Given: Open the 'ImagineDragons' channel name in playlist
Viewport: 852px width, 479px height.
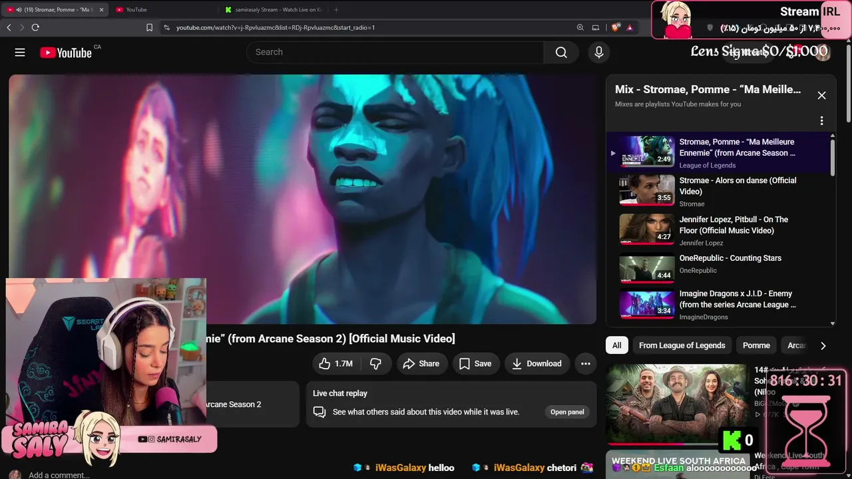Looking at the screenshot, I should [704, 317].
